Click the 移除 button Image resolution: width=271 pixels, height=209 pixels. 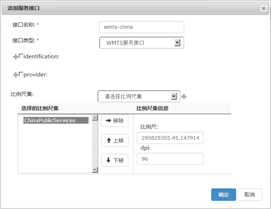point(115,121)
